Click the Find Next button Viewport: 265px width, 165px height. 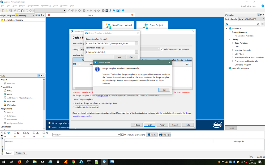click(x=165, y=135)
